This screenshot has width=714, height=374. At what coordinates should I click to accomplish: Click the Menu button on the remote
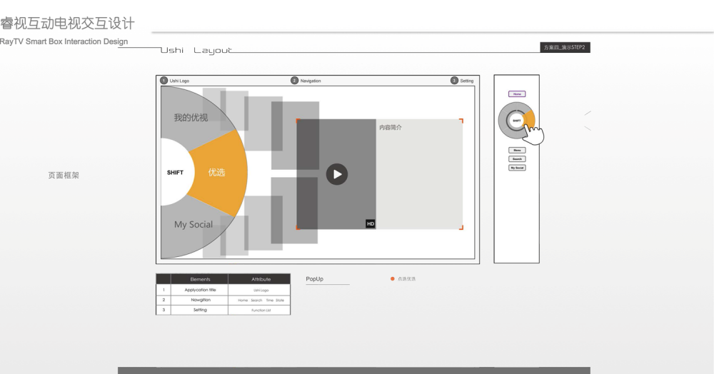(517, 150)
